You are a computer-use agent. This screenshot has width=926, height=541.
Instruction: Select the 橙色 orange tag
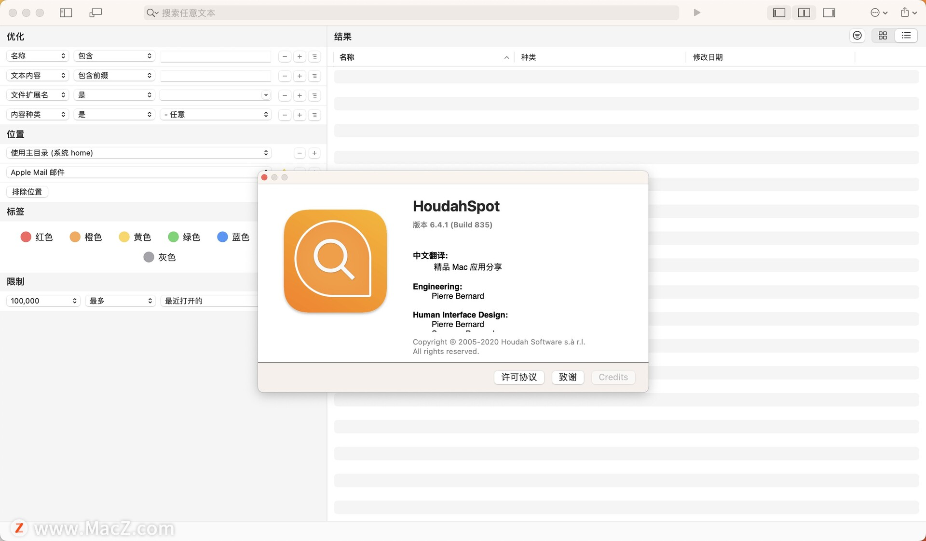click(x=86, y=237)
